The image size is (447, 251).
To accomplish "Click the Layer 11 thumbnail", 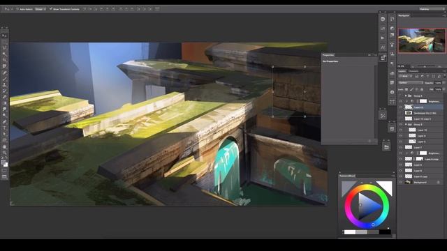I will (409, 107).
